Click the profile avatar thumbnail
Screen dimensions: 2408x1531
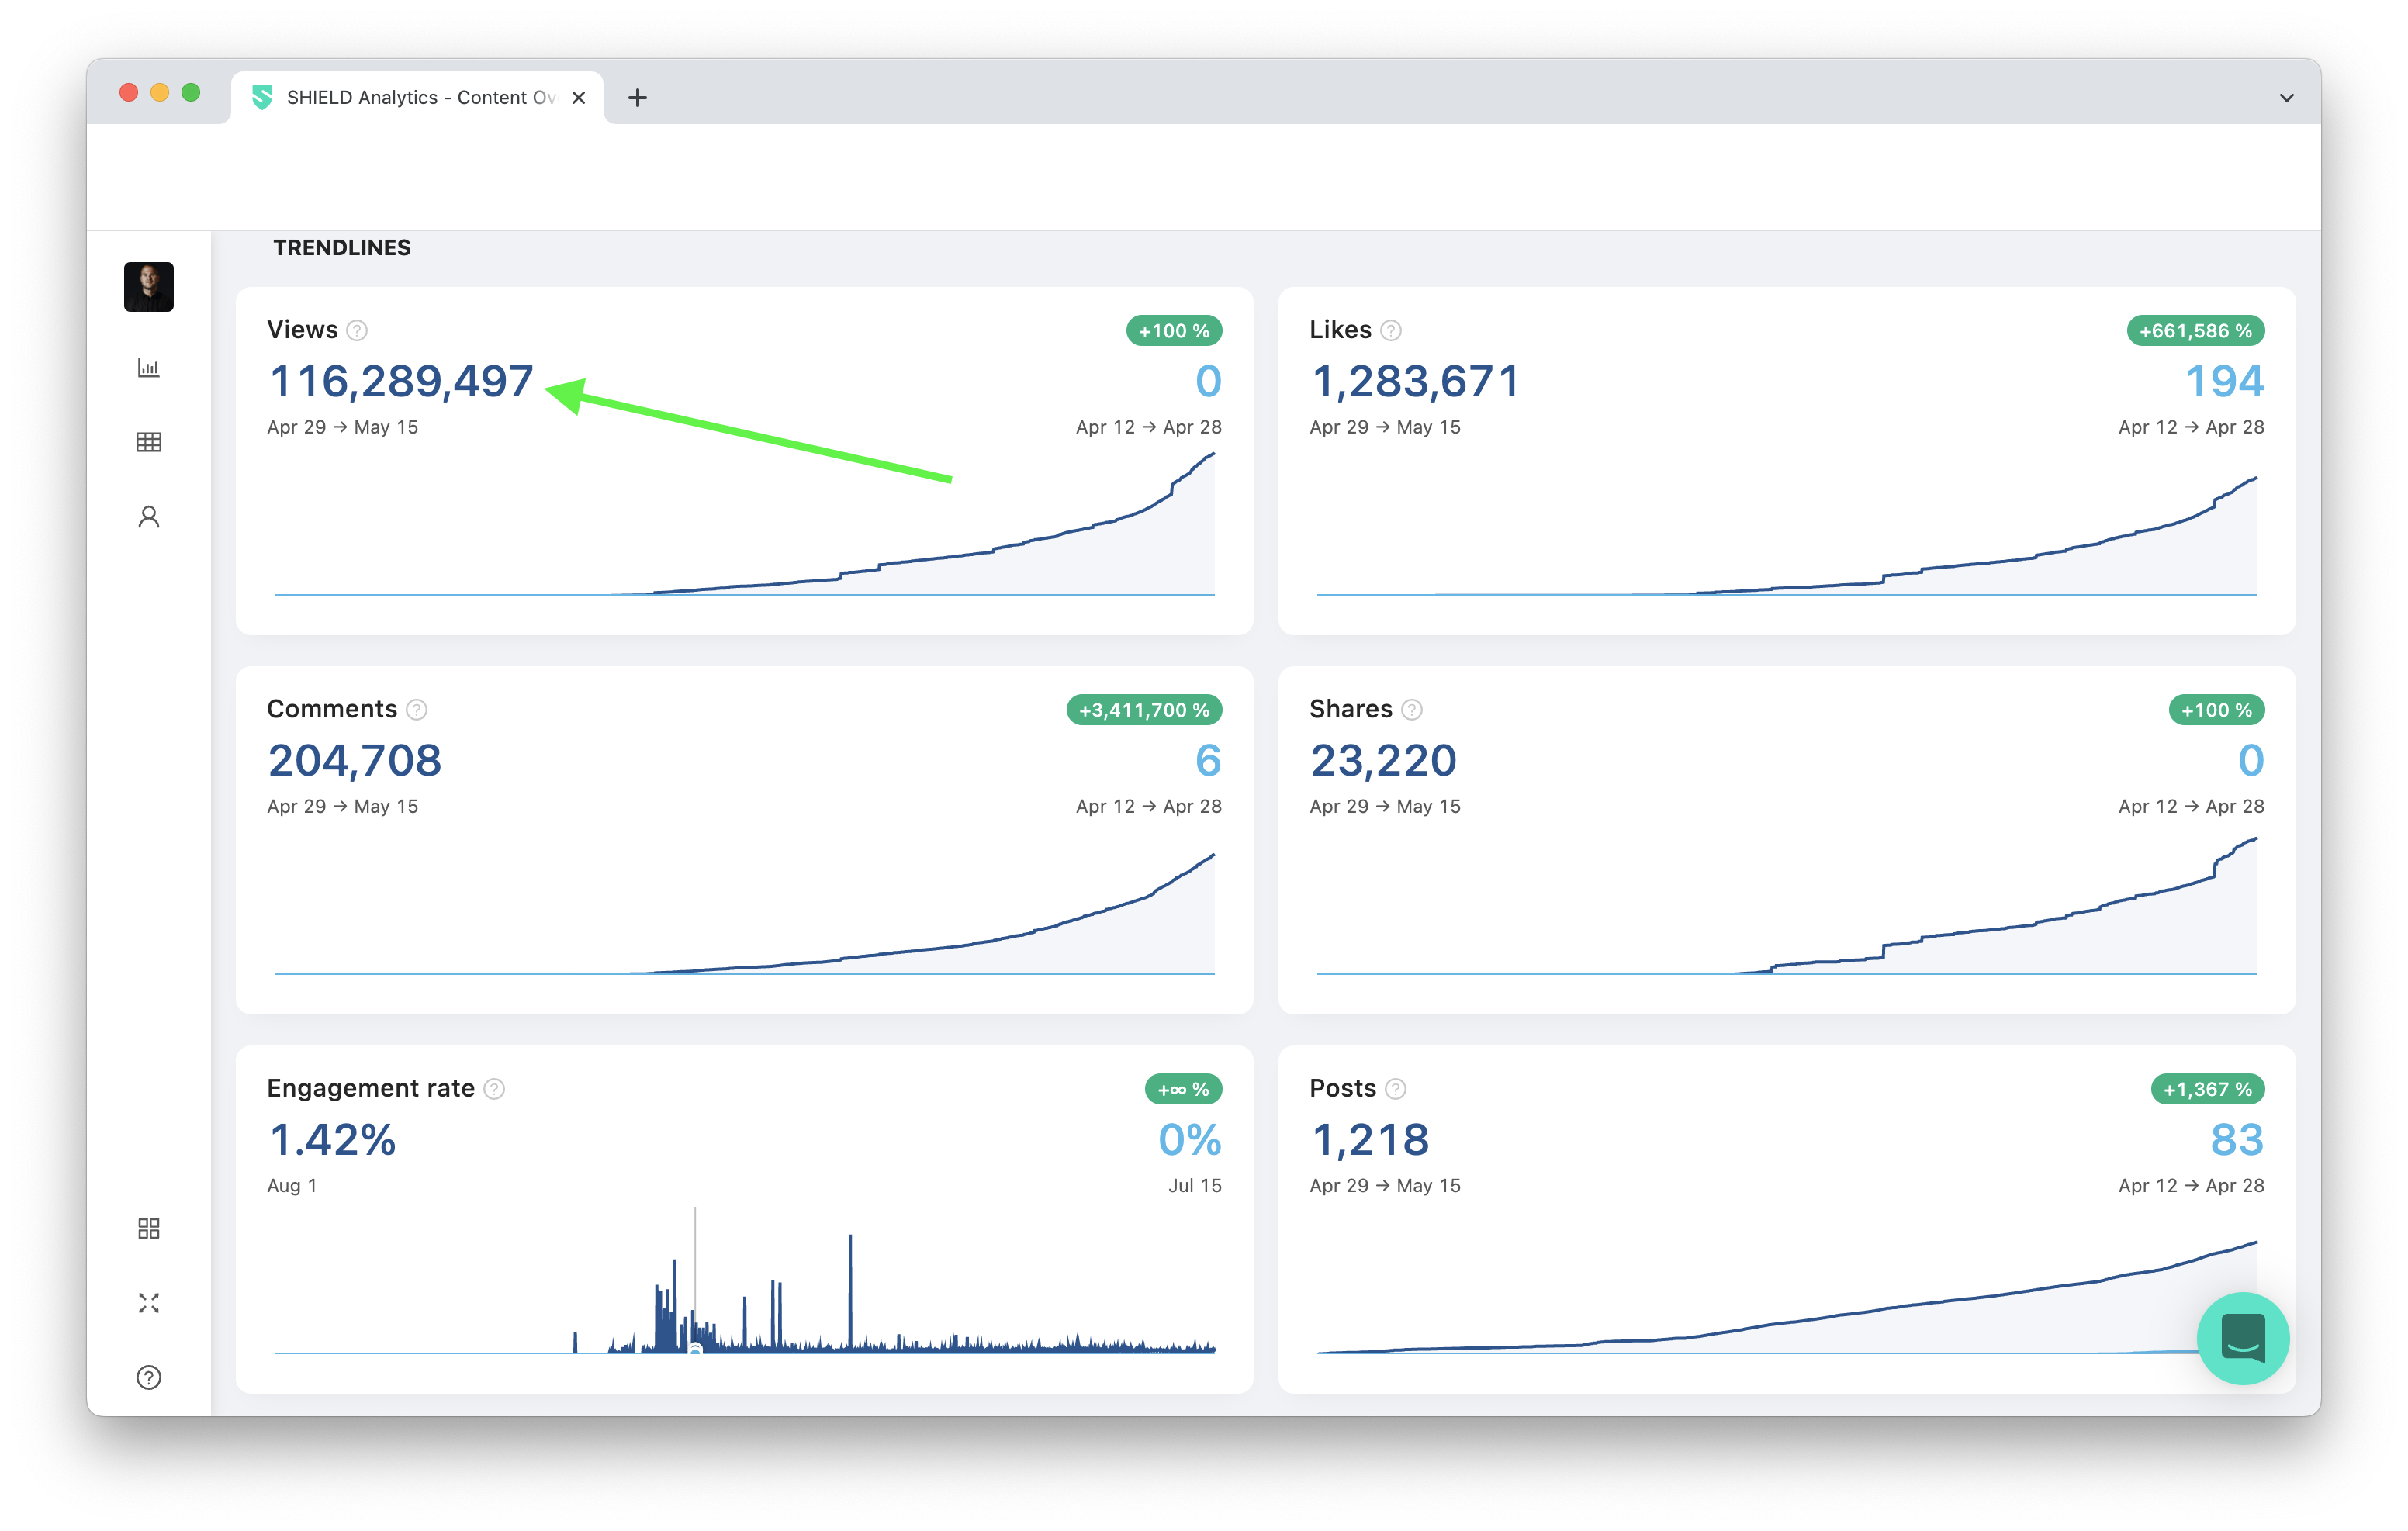[x=148, y=287]
